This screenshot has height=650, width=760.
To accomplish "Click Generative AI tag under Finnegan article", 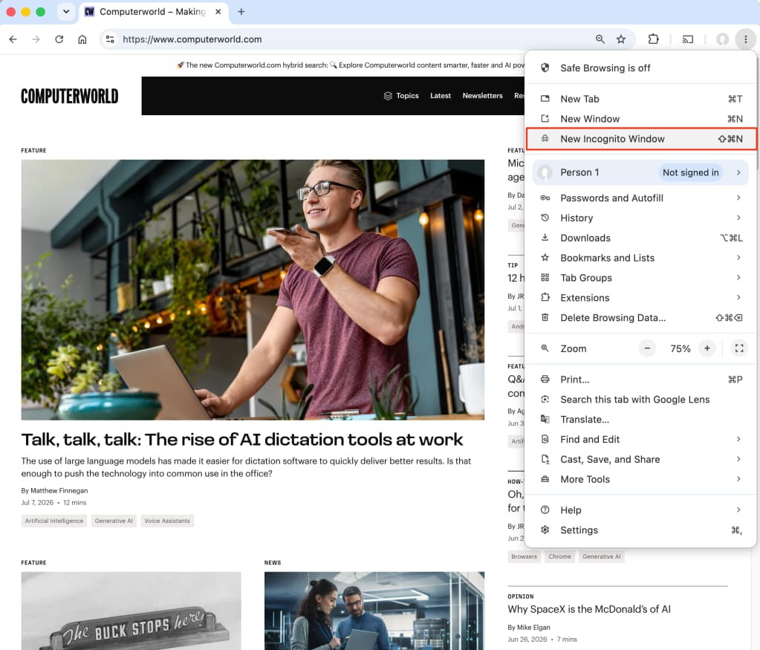I will [x=114, y=521].
